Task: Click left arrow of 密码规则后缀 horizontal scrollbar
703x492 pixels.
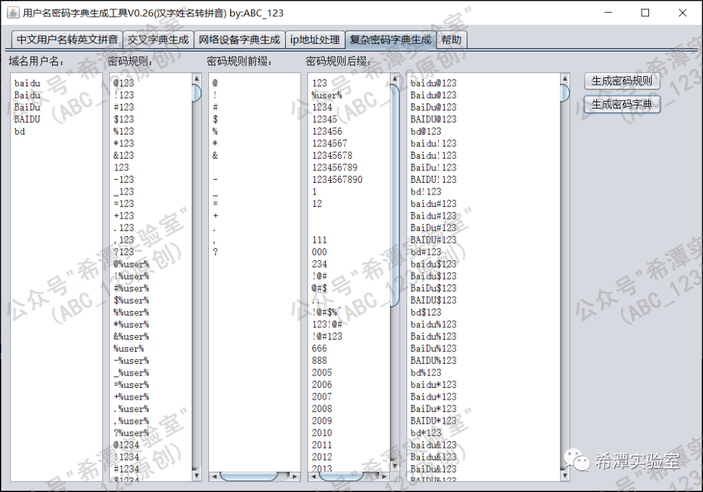Action: [313, 476]
